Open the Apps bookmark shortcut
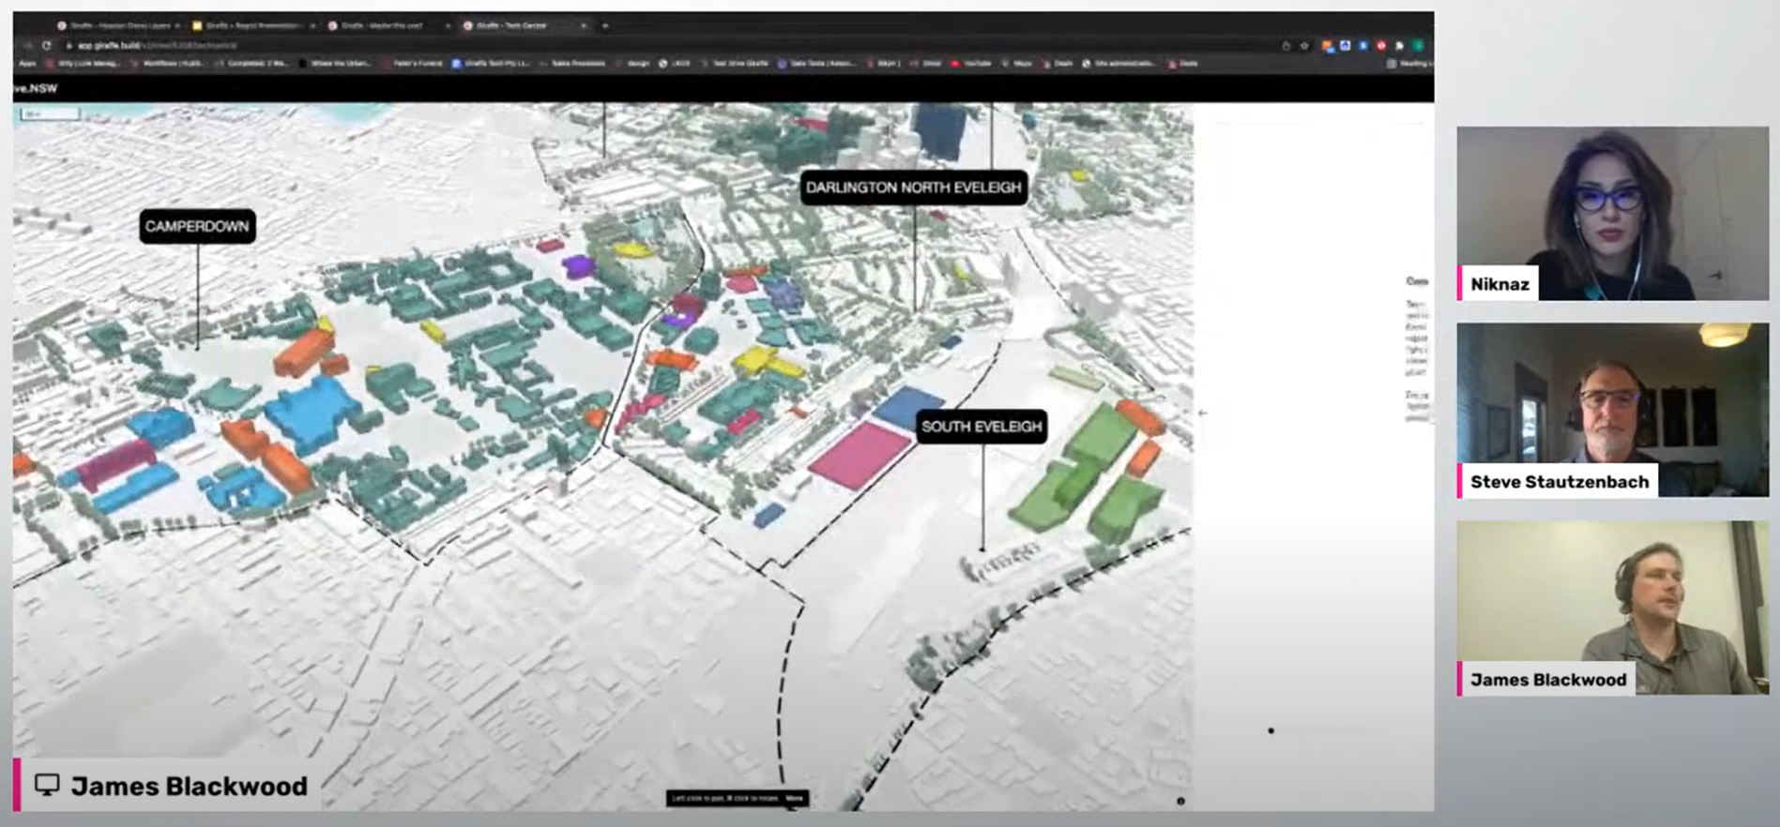 point(27,64)
